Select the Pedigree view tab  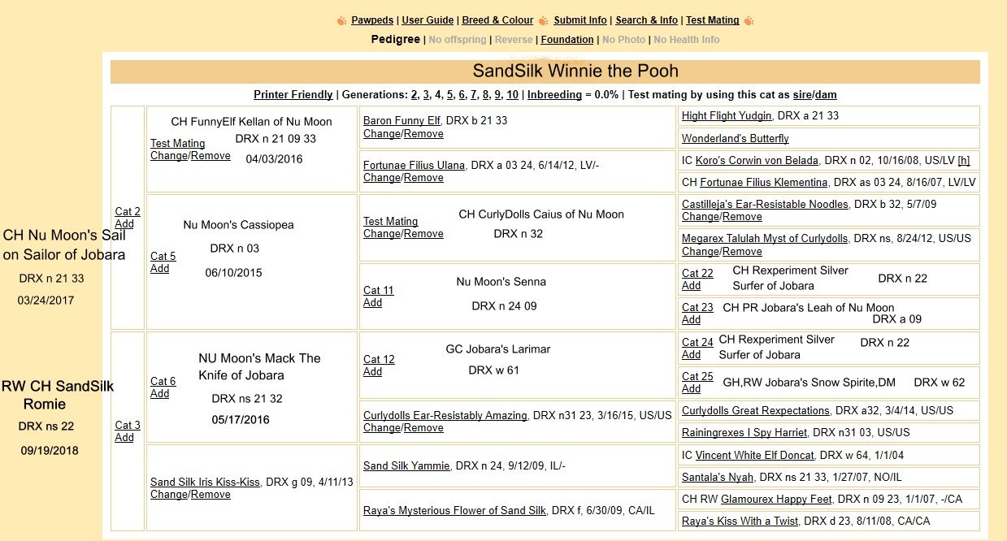[396, 39]
